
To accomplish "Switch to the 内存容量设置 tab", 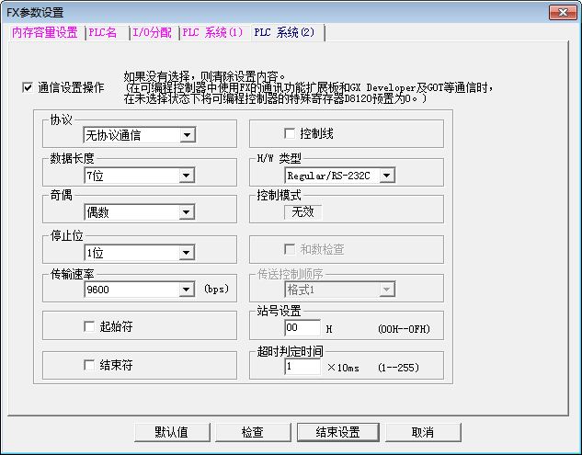I will tap(45, 32).
